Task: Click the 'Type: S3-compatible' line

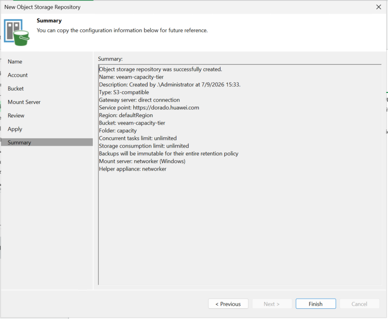Action: tap(124, 92)
